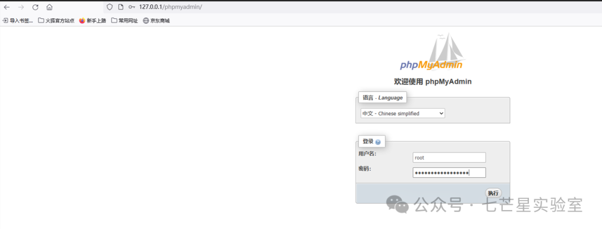Open the 新手上路 bookmark

[93, 21]
